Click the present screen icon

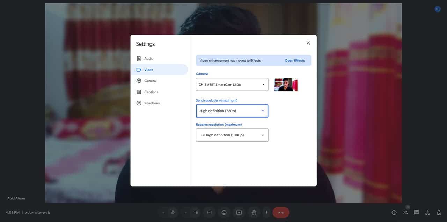coord(239,213)
